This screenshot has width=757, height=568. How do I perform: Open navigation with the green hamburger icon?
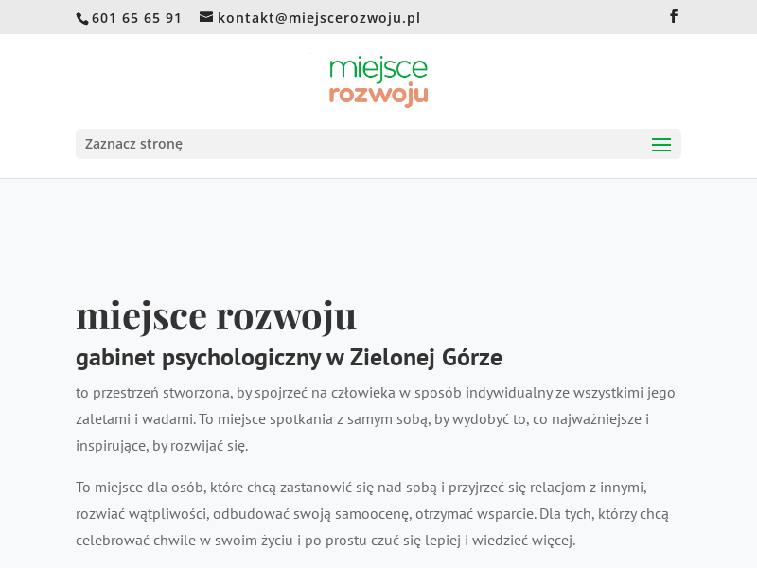pyautogui.click(x=661, y=144)
